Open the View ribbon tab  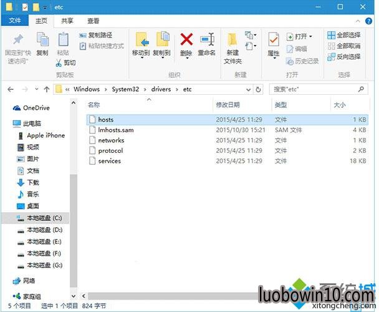(x=93, y=21)
